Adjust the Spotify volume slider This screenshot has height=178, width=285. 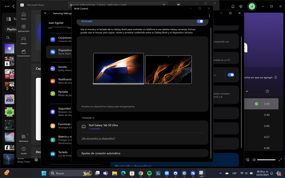coord(266,160)
